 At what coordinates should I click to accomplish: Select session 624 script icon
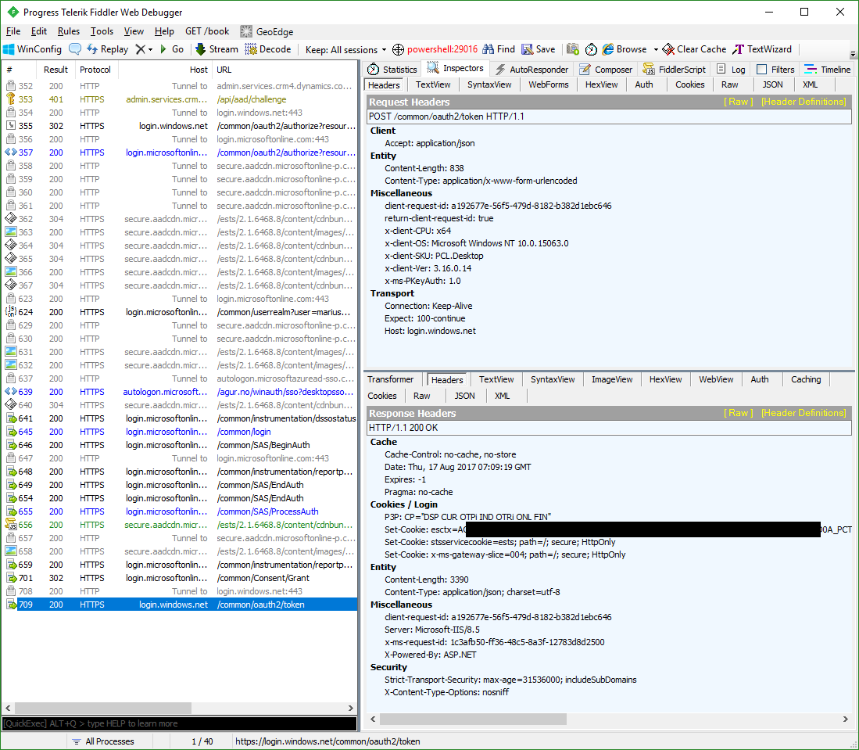[x=10, y=312]
